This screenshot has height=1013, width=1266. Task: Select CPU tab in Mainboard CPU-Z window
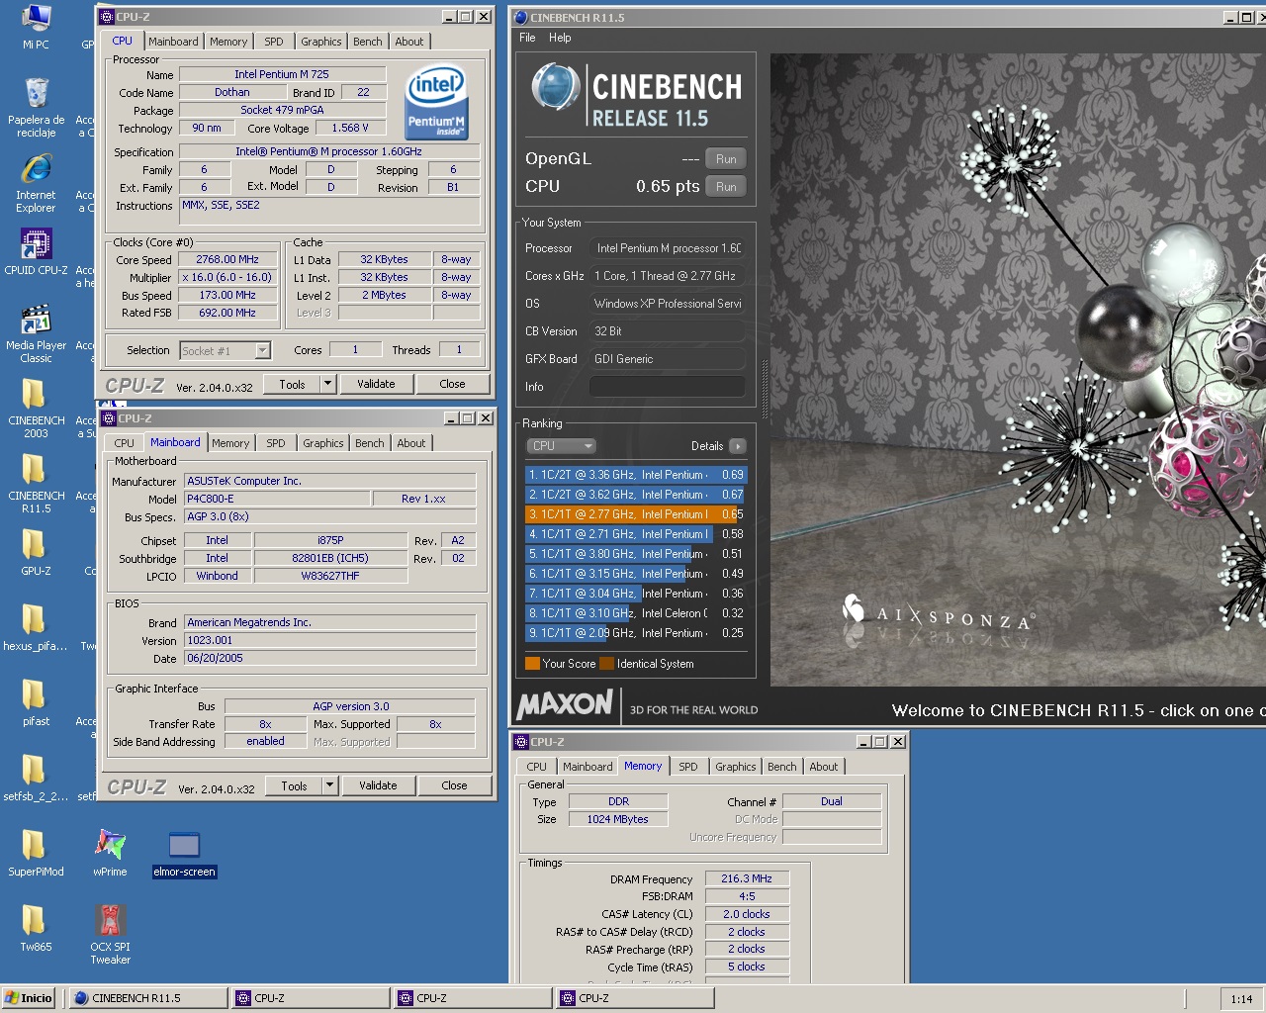[x=125, y=443]
